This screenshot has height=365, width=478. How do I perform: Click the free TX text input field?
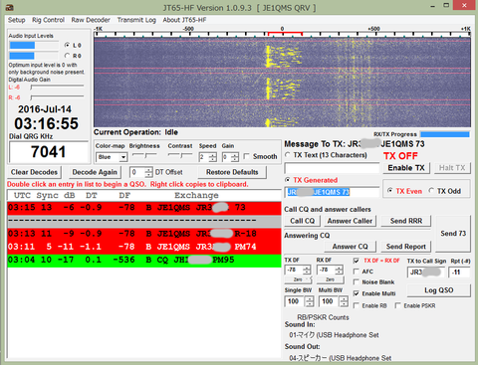332,168
